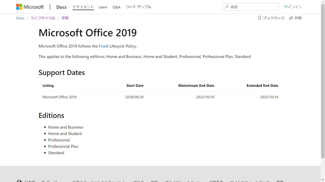The width and height of the screenshot is (325, 182).
Task: Click the 'This applies to the following editions' sentence
Action: (x=145, y=57)
